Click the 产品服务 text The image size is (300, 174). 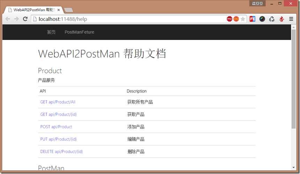pos(46,80)
